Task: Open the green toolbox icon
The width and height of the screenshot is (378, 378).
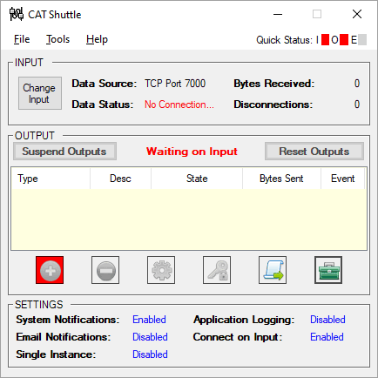Action: 328,270
